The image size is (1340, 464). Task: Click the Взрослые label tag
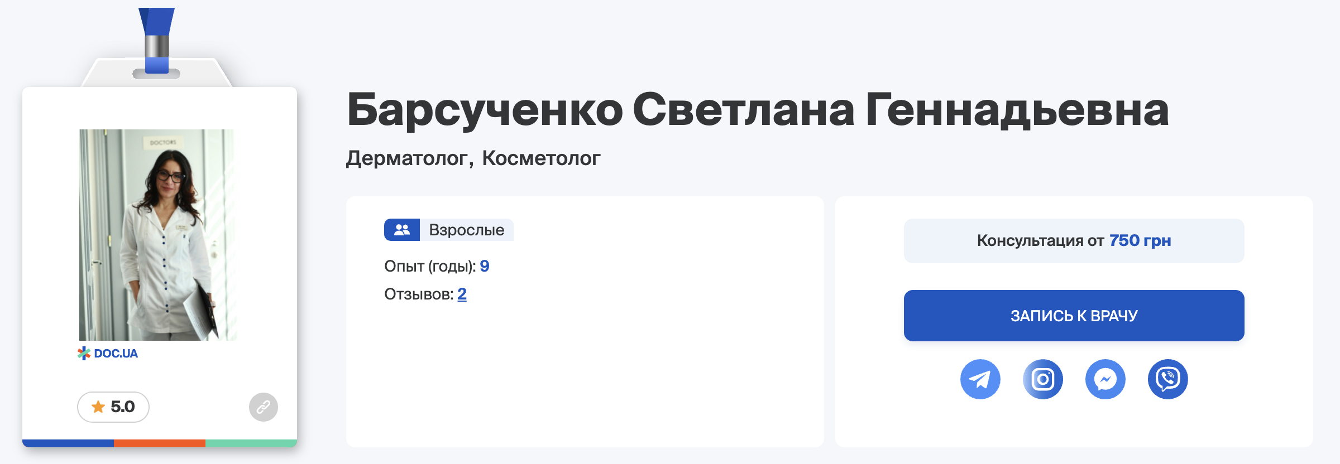click(467, 230)
